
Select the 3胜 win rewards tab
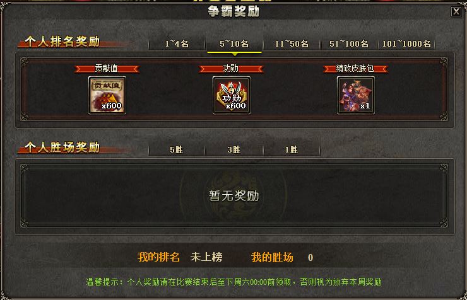[234, 150]
